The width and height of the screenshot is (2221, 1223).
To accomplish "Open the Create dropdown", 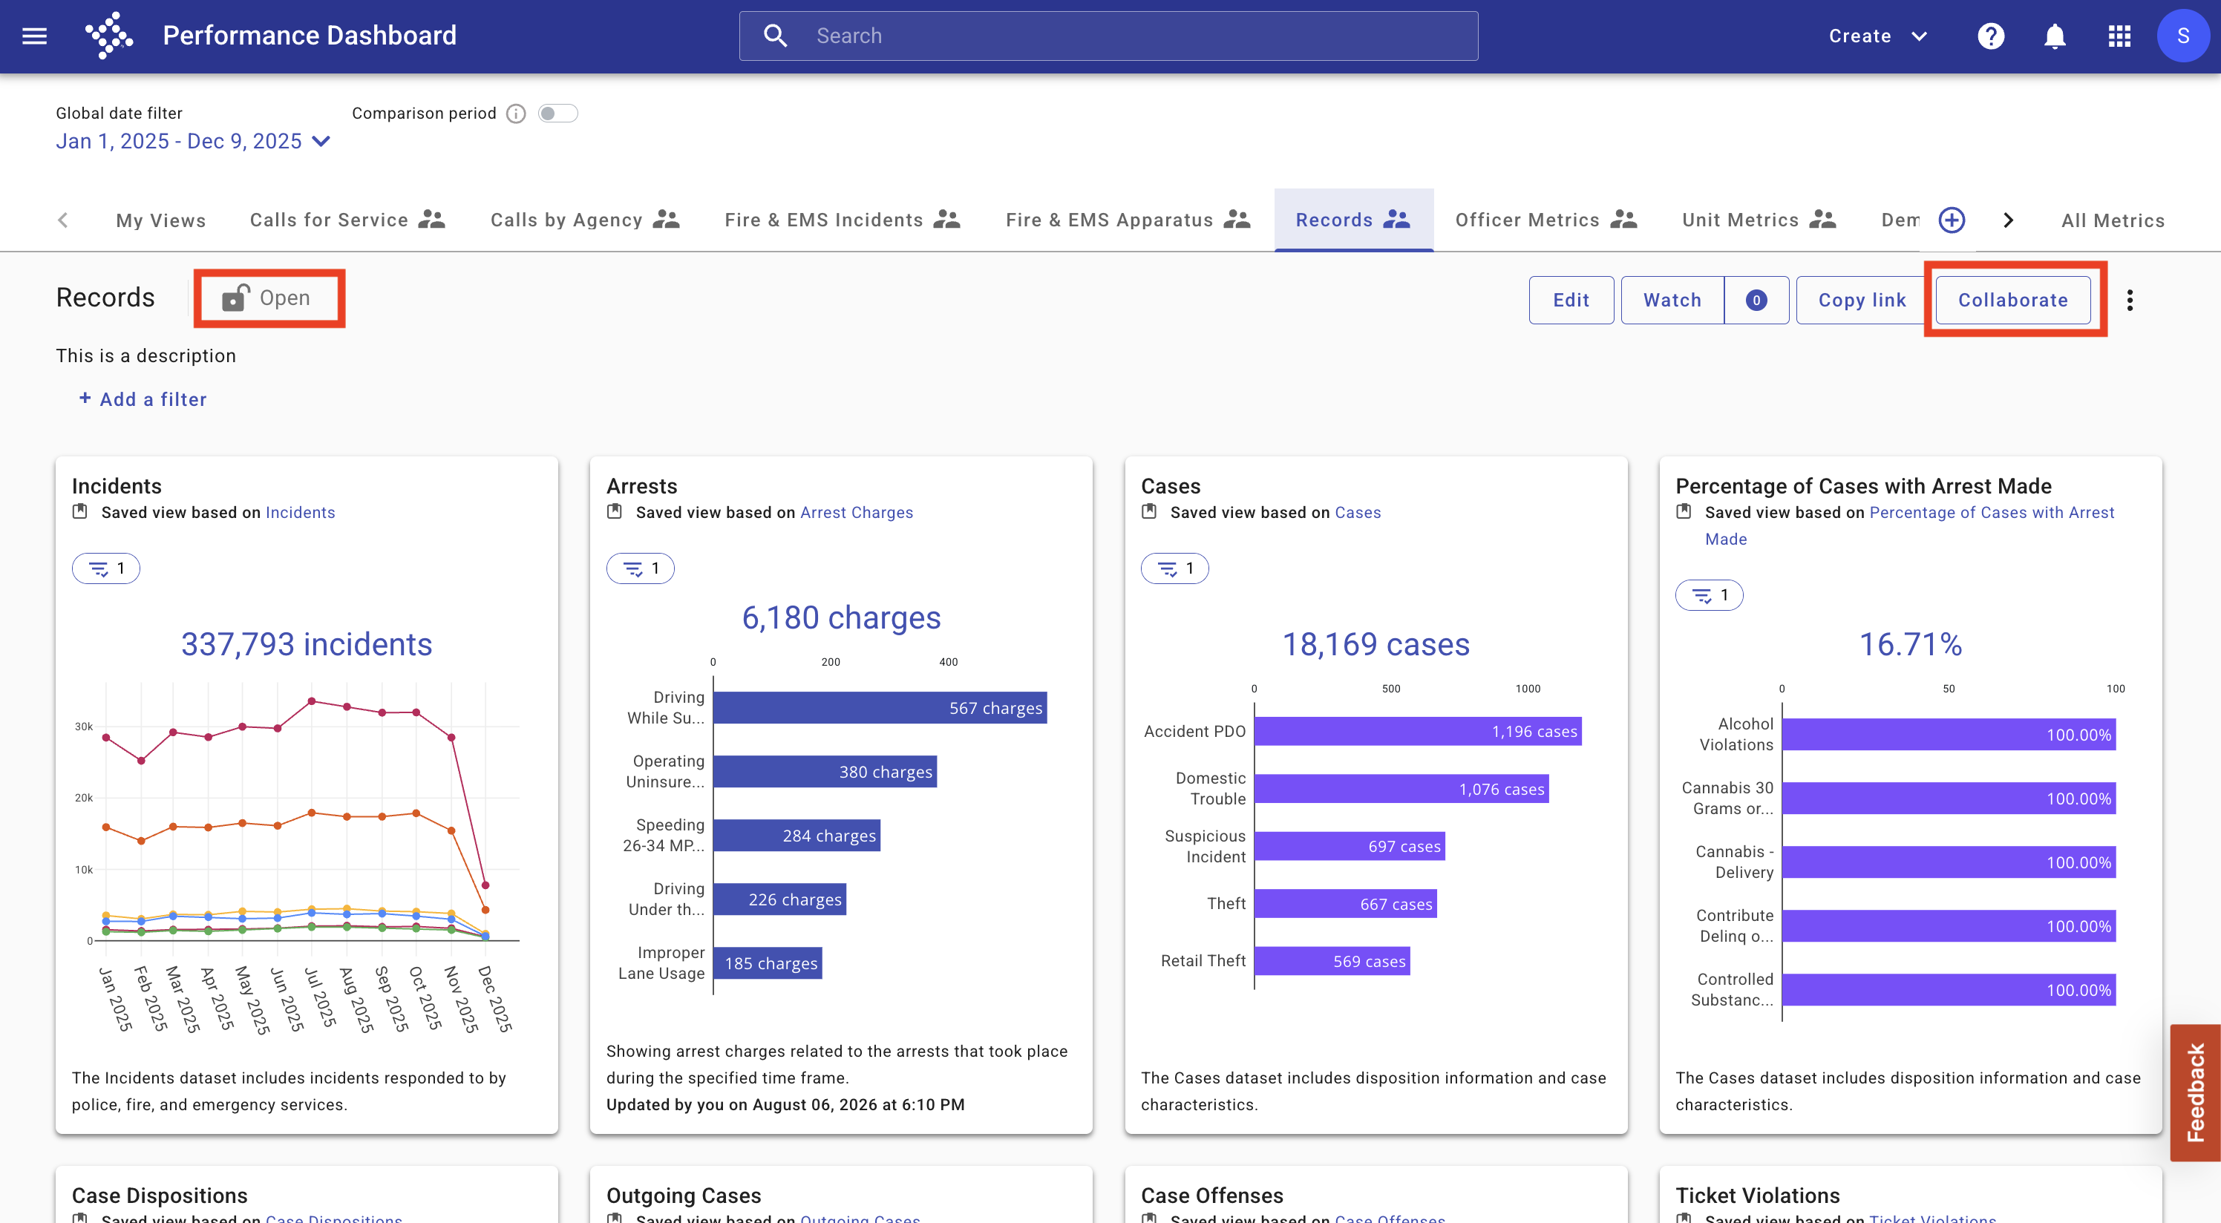I will [1878, 36].
